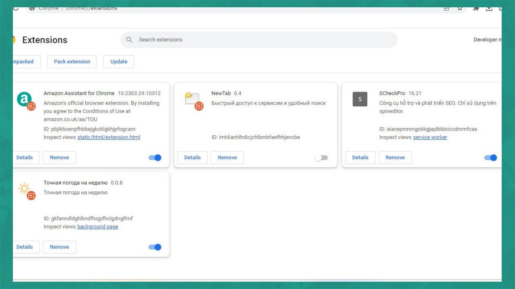Turn off the SCheckPro extension

pos(490,158)
